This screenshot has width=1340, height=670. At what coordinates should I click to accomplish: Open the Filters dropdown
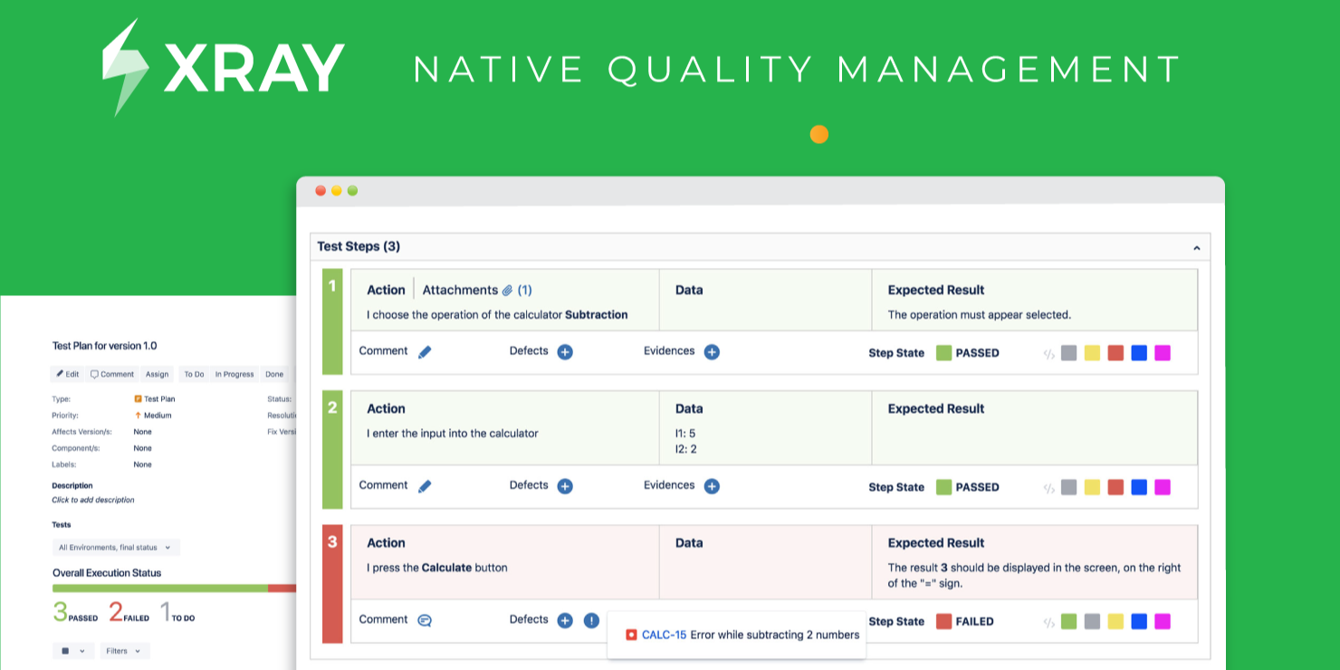pyautogui.click(x=124, y=651)
